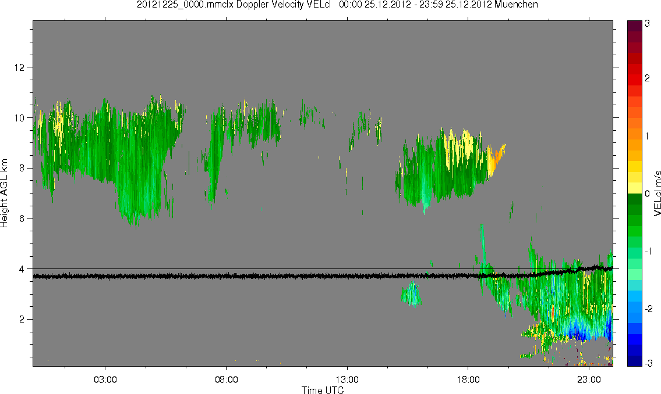The height and width of the screenshot is (394, 661).
Task: Click the 'Muenchen' location label in title
Action: coord(517,5)
